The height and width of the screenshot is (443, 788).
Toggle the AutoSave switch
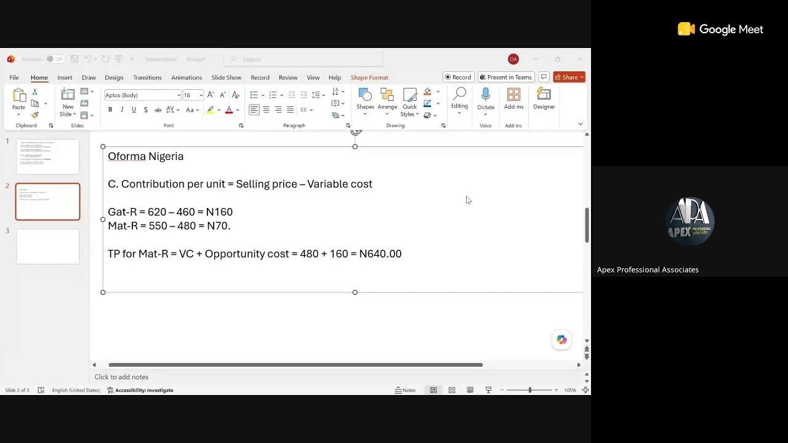55,59
